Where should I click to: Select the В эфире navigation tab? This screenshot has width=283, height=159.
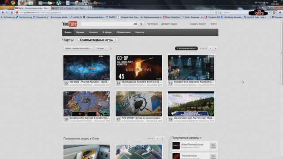click(x=107, y=32)
